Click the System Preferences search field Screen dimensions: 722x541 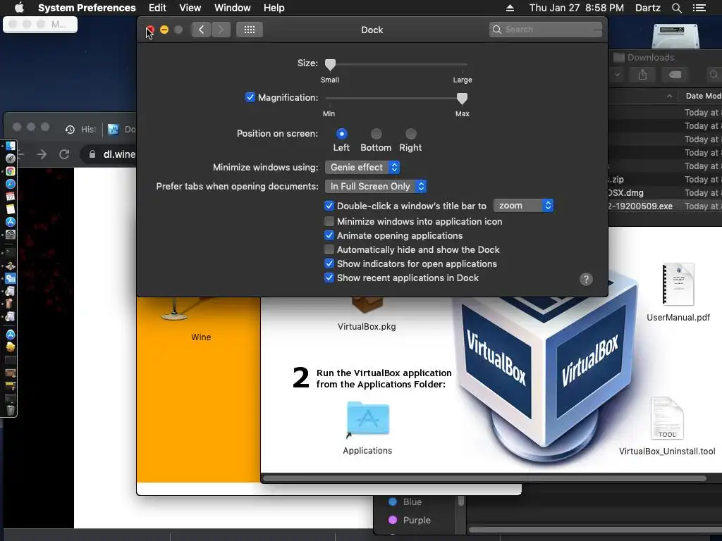click(x=546, y=30)
